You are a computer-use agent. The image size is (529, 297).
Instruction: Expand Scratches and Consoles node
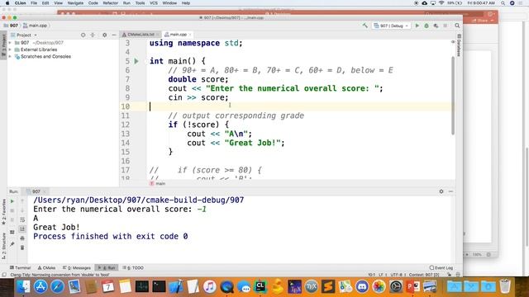click(x=10, y=57)
